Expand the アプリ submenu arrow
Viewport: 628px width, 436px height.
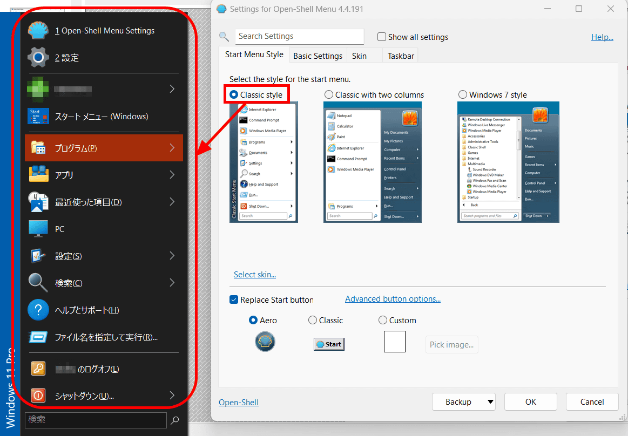[x=172, y=174]
